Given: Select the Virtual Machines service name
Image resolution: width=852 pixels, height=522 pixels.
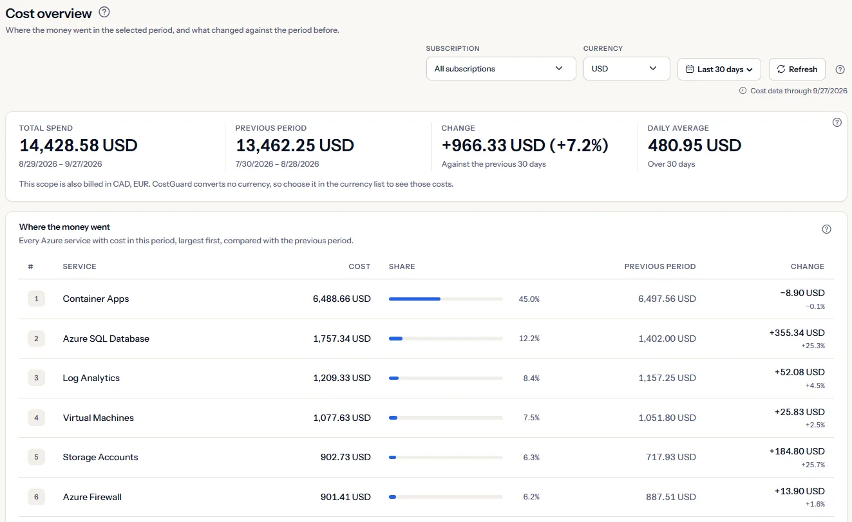Looking at the screenshot, I should tap(99, 418).
